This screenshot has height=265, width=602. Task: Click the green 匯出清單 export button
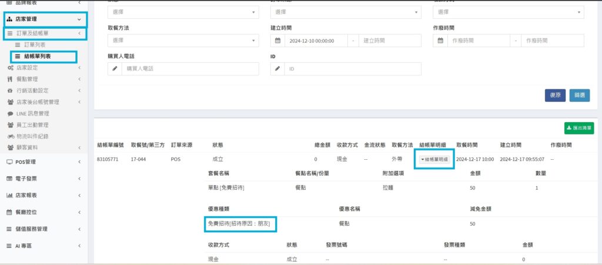click(578, 128)
